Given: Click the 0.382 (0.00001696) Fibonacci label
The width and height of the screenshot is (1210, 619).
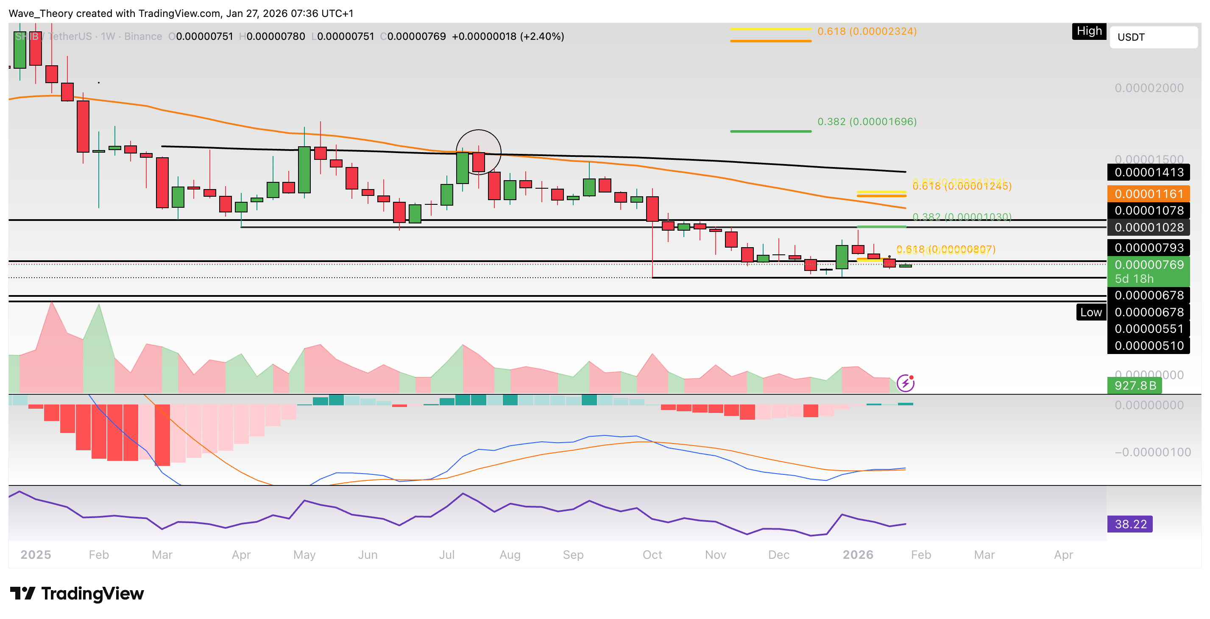Looking at the screenshot, I should point(867,122).
